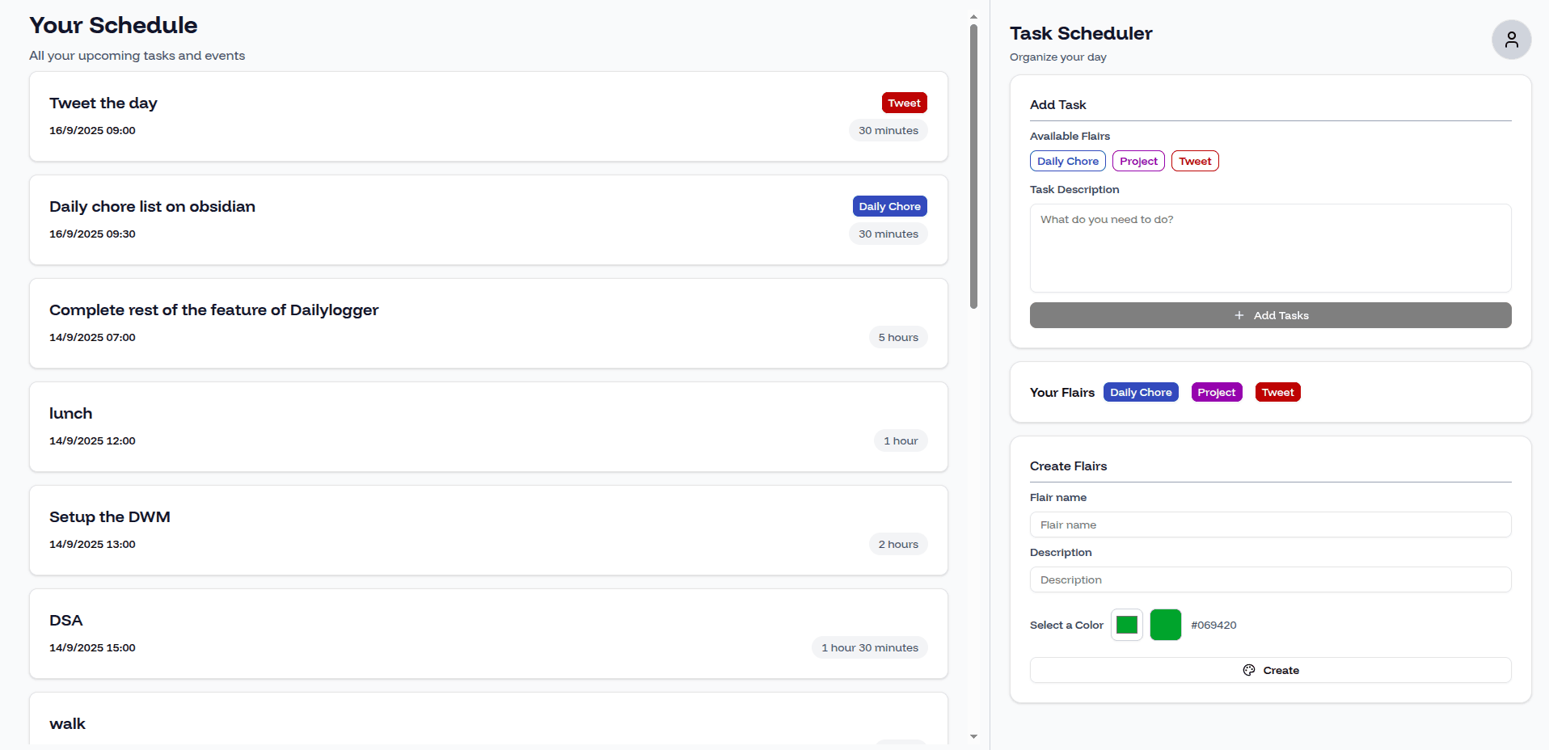Open the small color picker swatch
Image resolution: width=1549 pixels, height=750 pixels.
(x=1126, y=625)
